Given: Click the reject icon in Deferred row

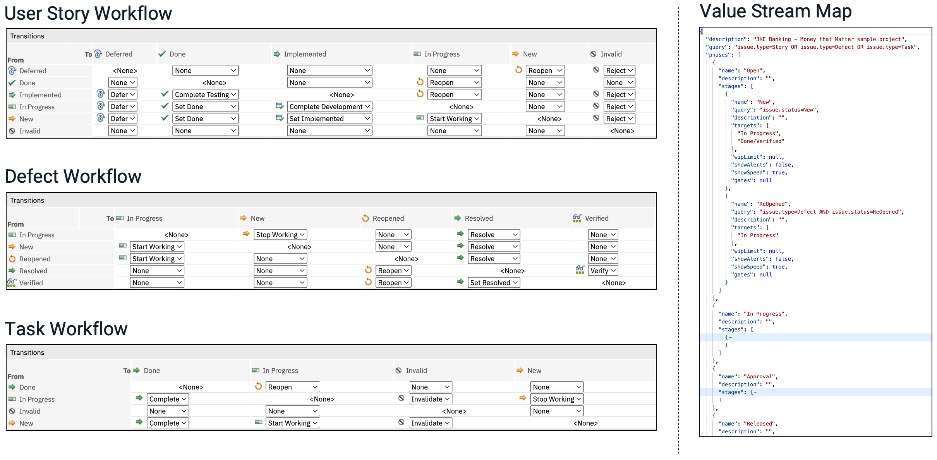Looking at the screenshot, I should coord(596,70).
